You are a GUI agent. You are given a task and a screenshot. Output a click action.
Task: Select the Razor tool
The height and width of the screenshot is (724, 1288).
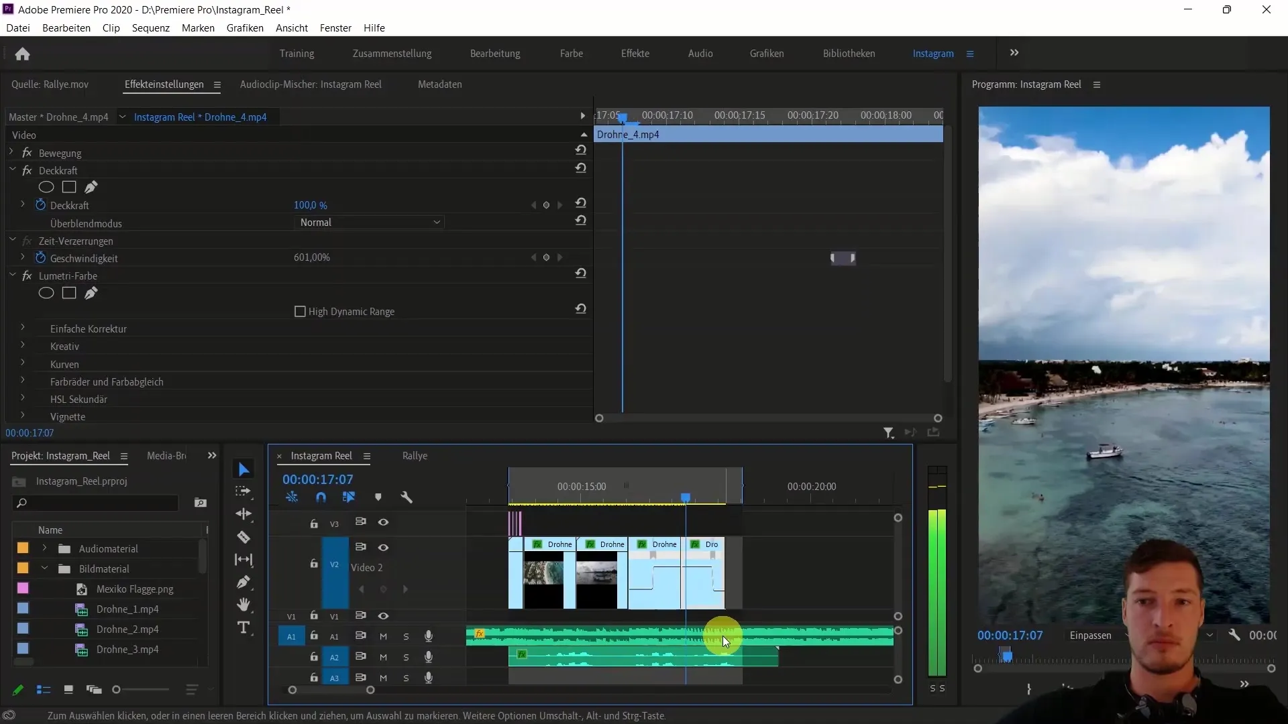(244, 537)
